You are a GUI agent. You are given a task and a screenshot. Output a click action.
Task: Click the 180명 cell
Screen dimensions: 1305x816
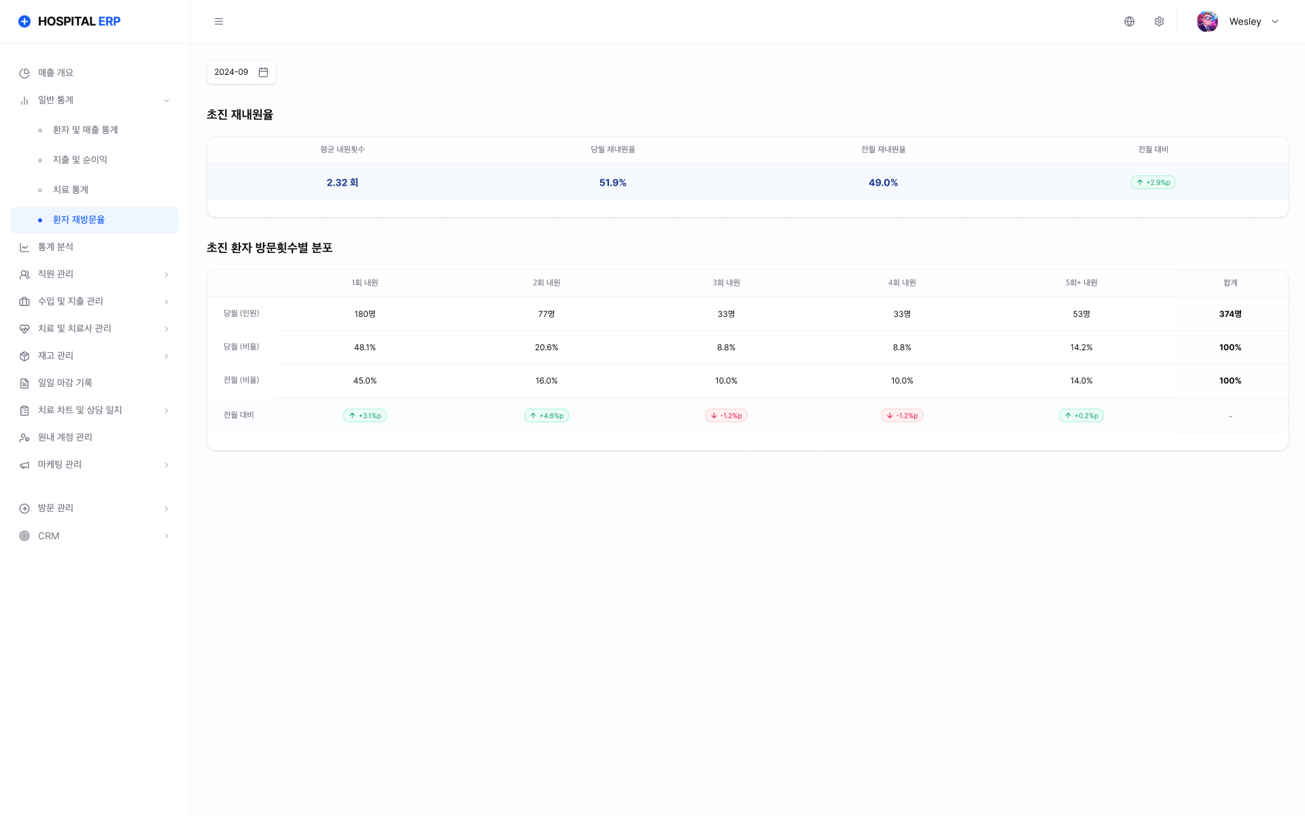coord(365,314)
